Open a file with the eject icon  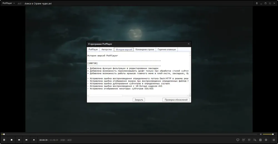click(x=34, y=140)
